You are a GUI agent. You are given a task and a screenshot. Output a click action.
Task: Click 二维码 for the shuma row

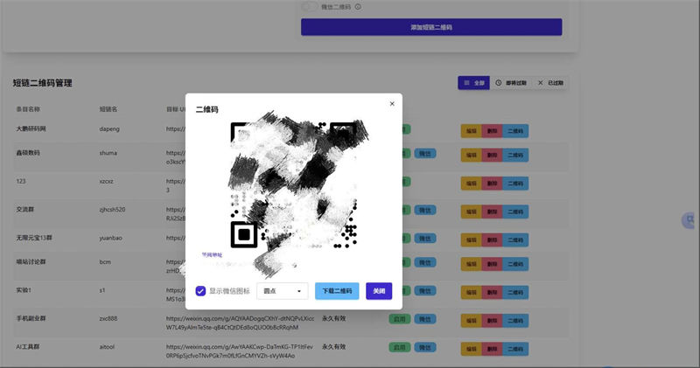pyautogui.click(x=515, y=156)
